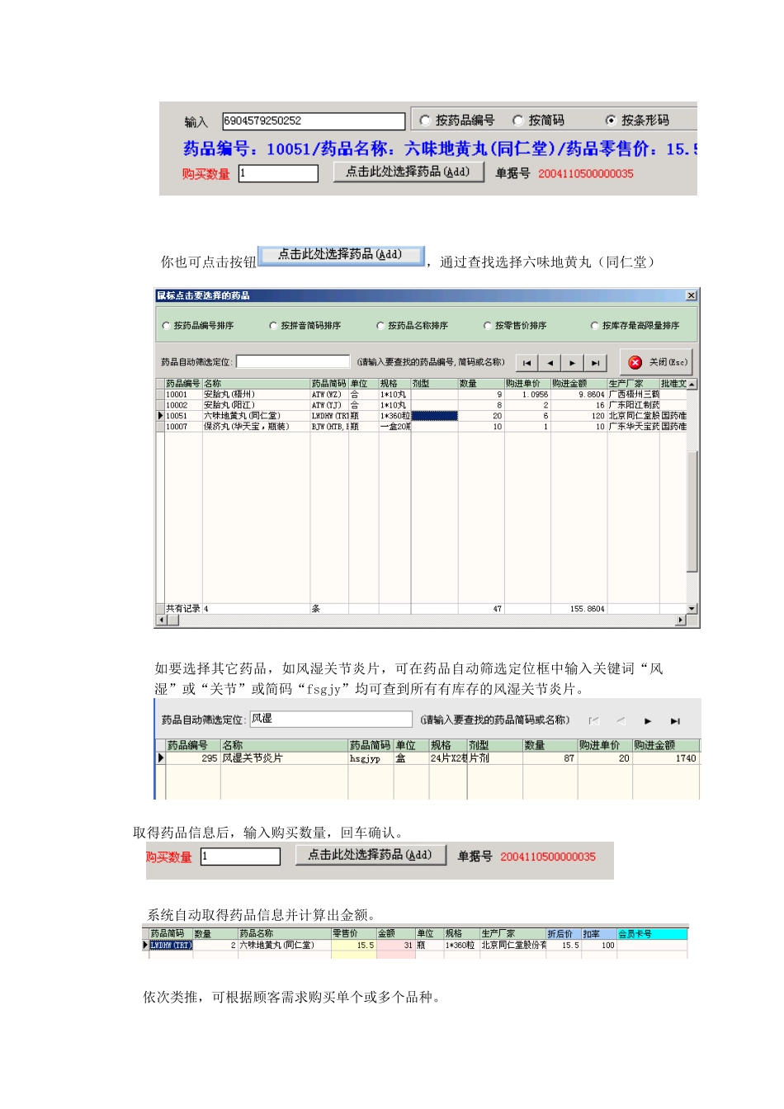This screenshot has width=784, height=1109.
Task: Click greyed first-record arrow beside the 风湿 filter
Action: tap(594, 720)
